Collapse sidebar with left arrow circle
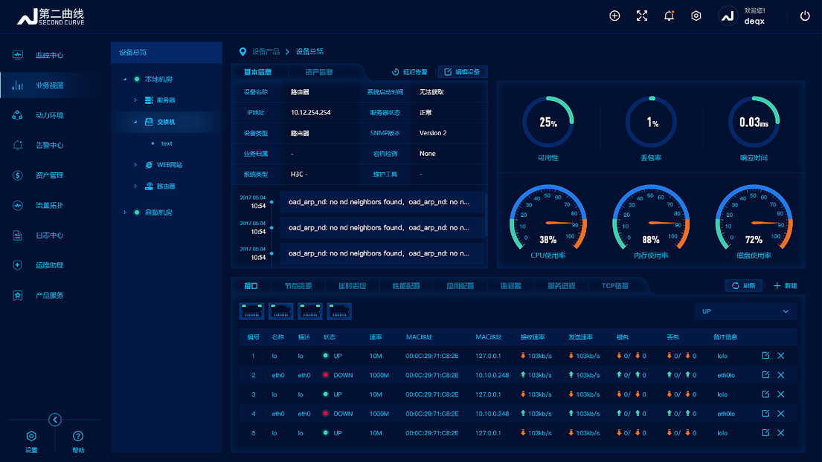 click(55, 420)
